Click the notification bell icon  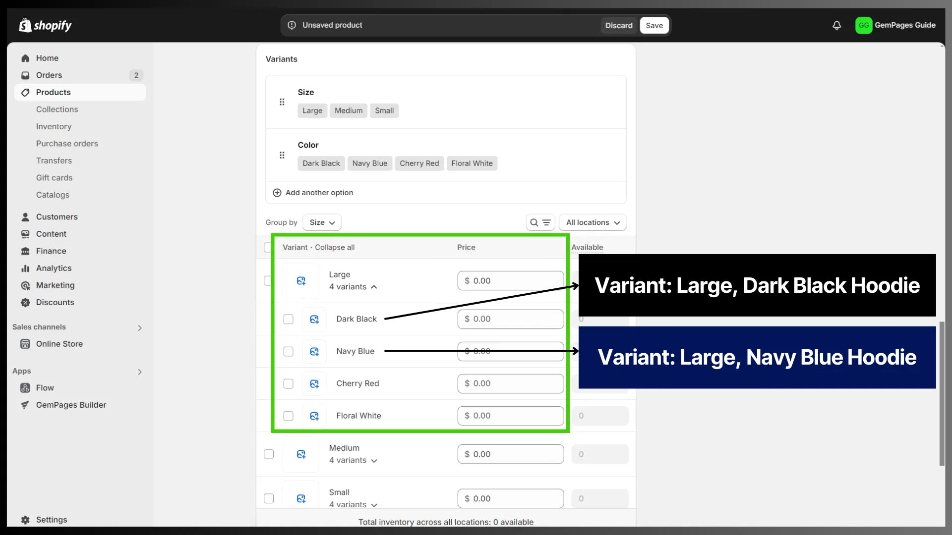click(x=836, y=25)
